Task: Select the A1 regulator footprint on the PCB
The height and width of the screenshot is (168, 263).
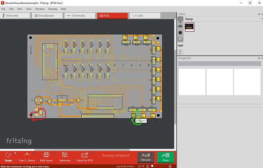Action: (x=62, y=99)
